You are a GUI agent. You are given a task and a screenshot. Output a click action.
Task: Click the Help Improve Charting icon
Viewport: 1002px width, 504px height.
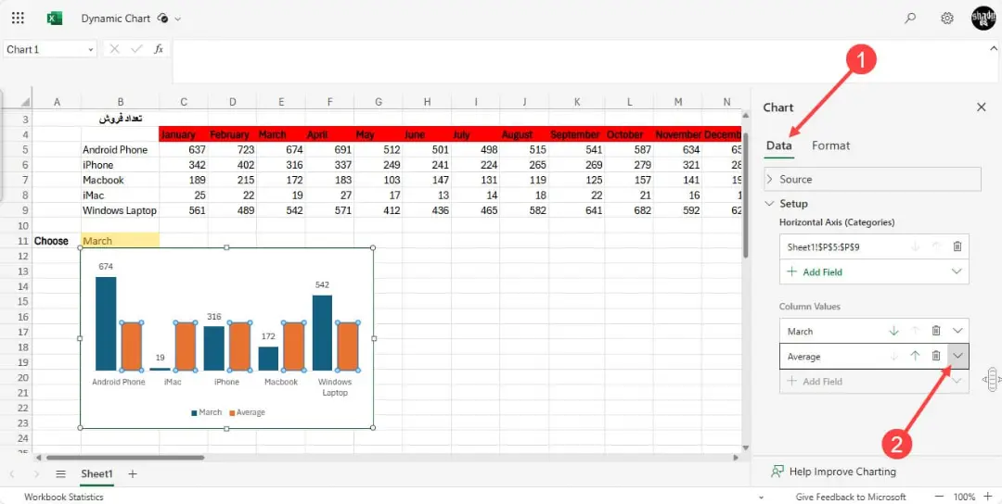pyautogui.click(x=777, y=472)
